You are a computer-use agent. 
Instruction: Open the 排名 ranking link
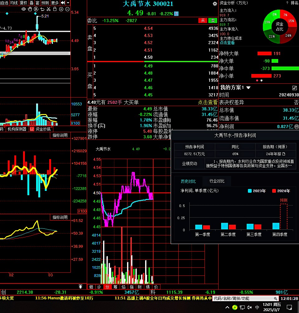point(294,3)
